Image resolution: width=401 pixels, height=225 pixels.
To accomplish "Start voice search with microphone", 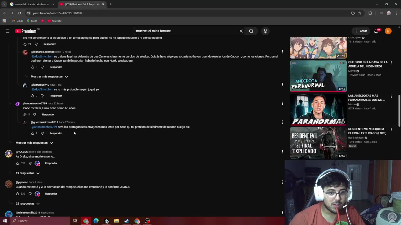I will (x=265, y=31).
